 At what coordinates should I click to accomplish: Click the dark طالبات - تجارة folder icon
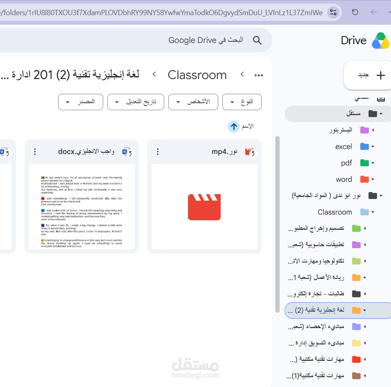356,294
